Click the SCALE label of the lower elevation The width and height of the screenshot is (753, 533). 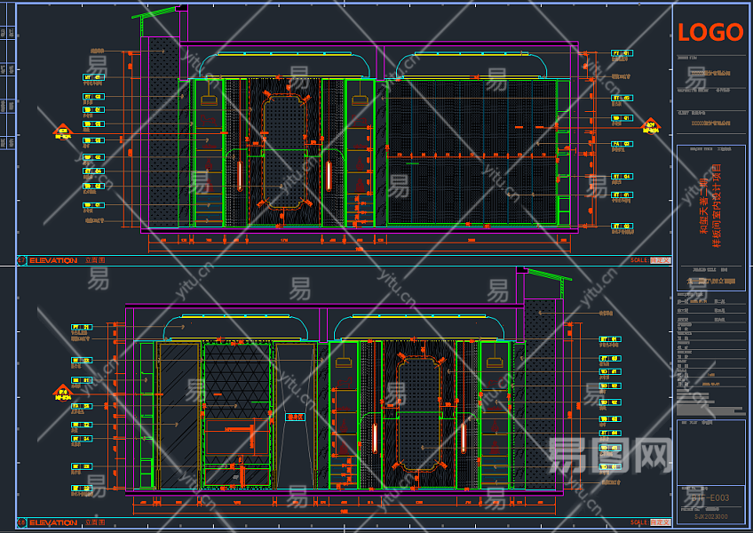639,522
